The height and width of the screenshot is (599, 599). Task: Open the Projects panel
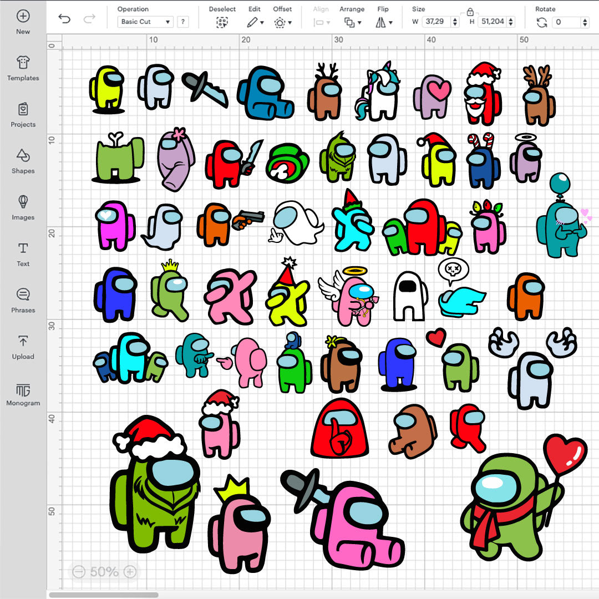tap(23, 115)
